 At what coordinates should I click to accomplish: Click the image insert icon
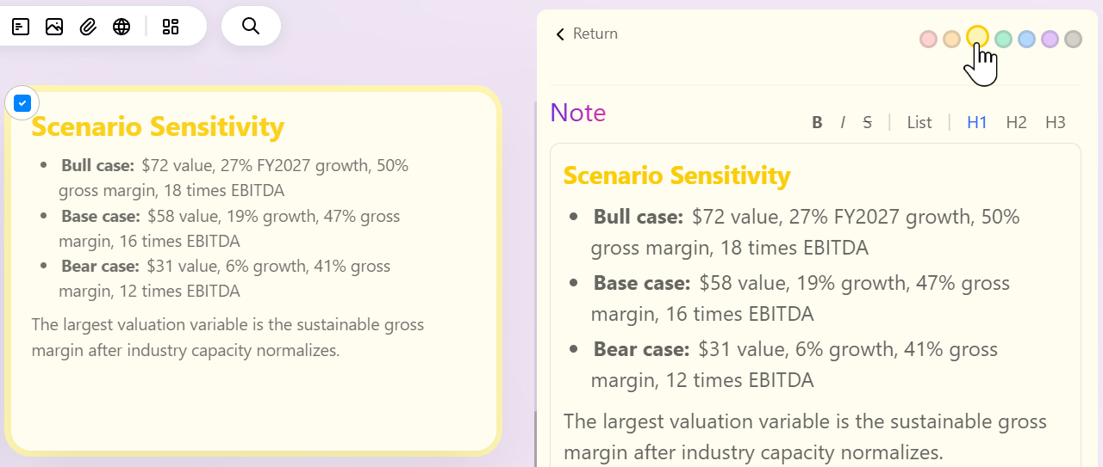[54, 27]
